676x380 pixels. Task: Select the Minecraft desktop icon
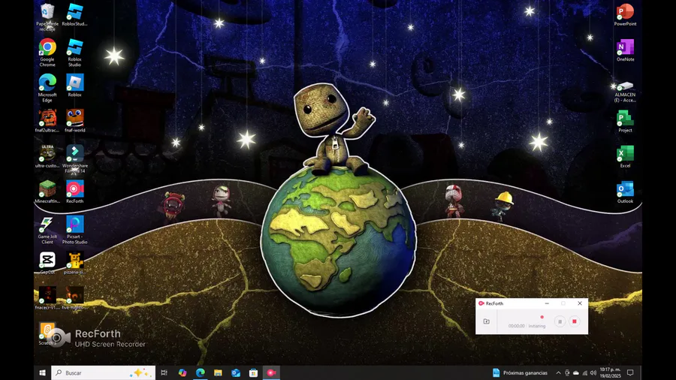click(47, 192)
